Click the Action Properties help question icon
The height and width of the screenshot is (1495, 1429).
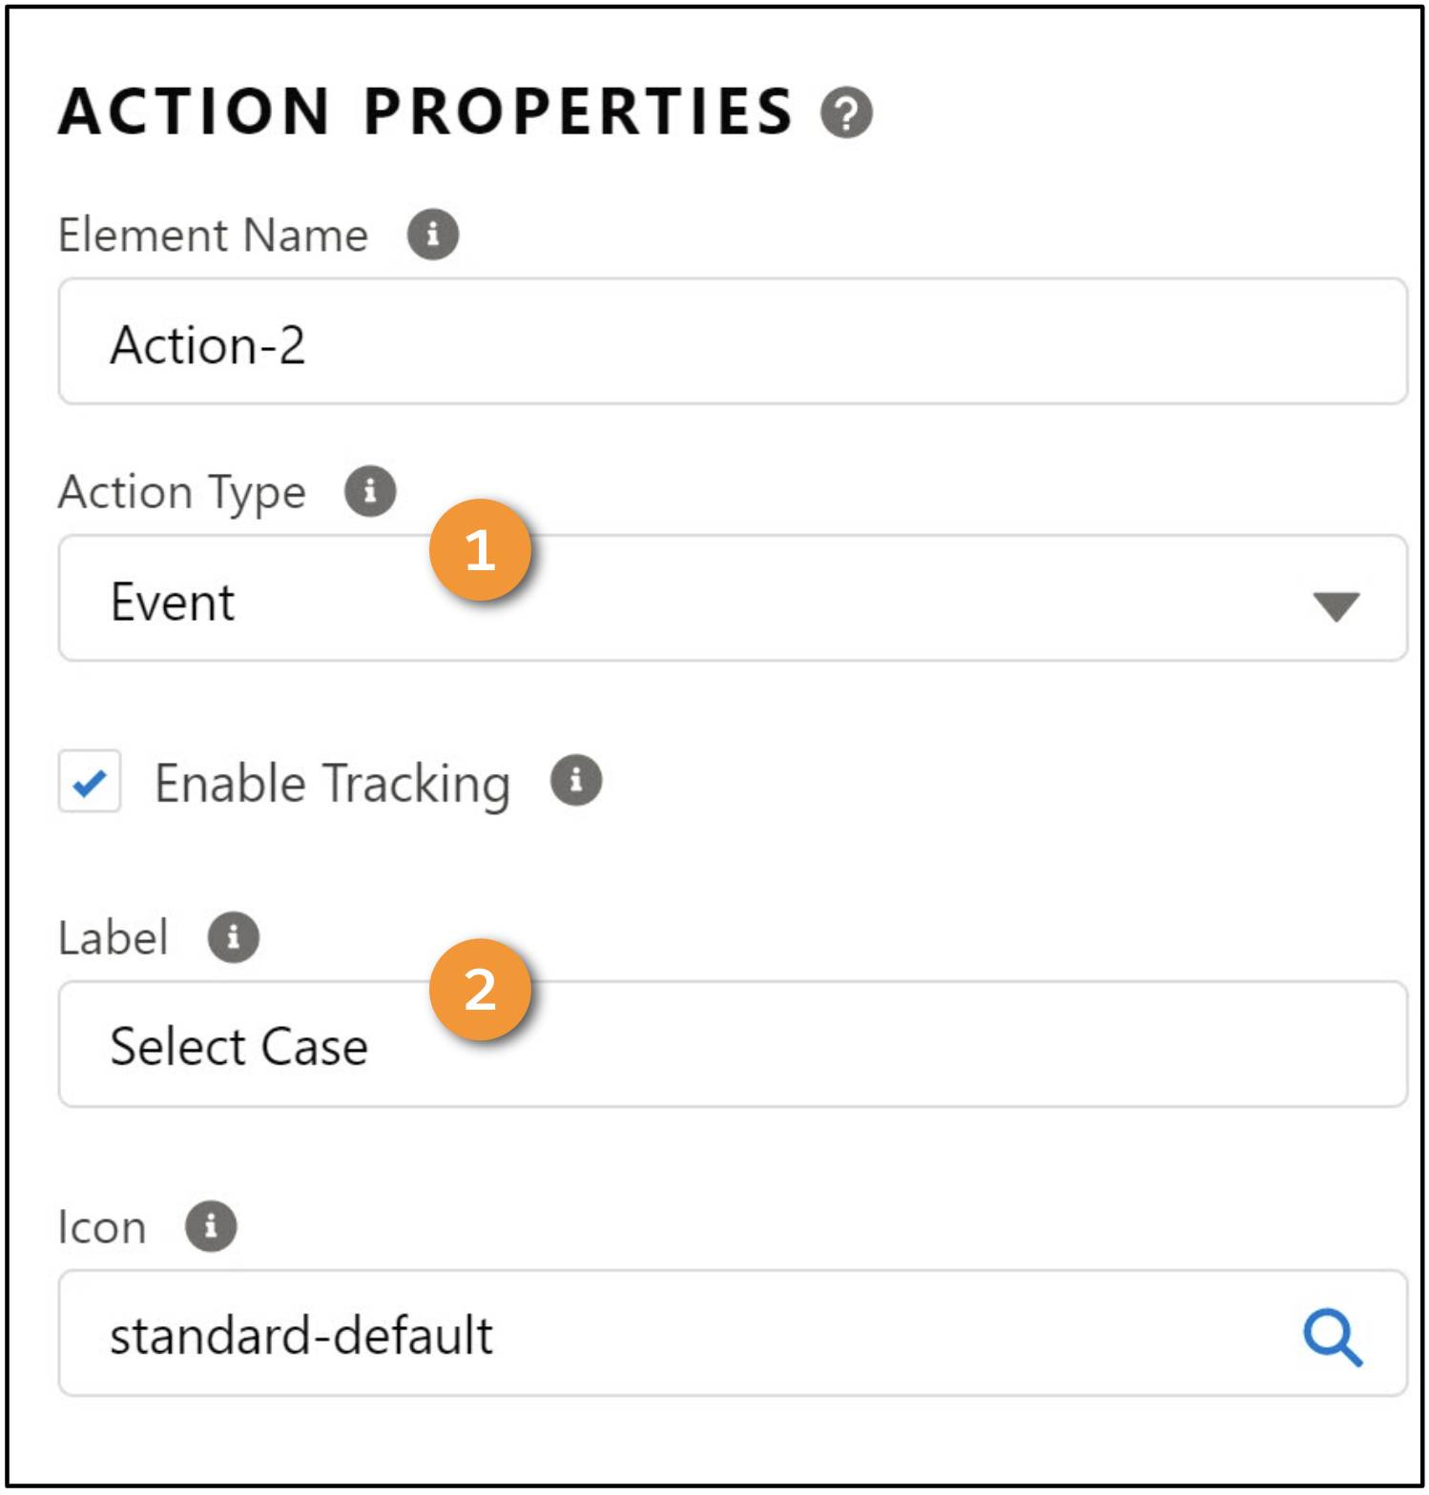click(x=846, y=113)
